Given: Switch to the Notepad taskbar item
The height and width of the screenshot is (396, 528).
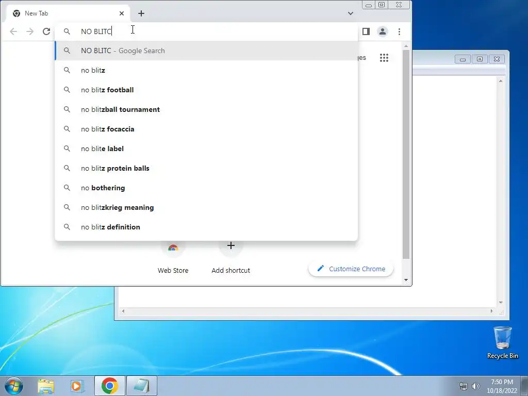Looking at the screenshot, I should click(142, 386).
